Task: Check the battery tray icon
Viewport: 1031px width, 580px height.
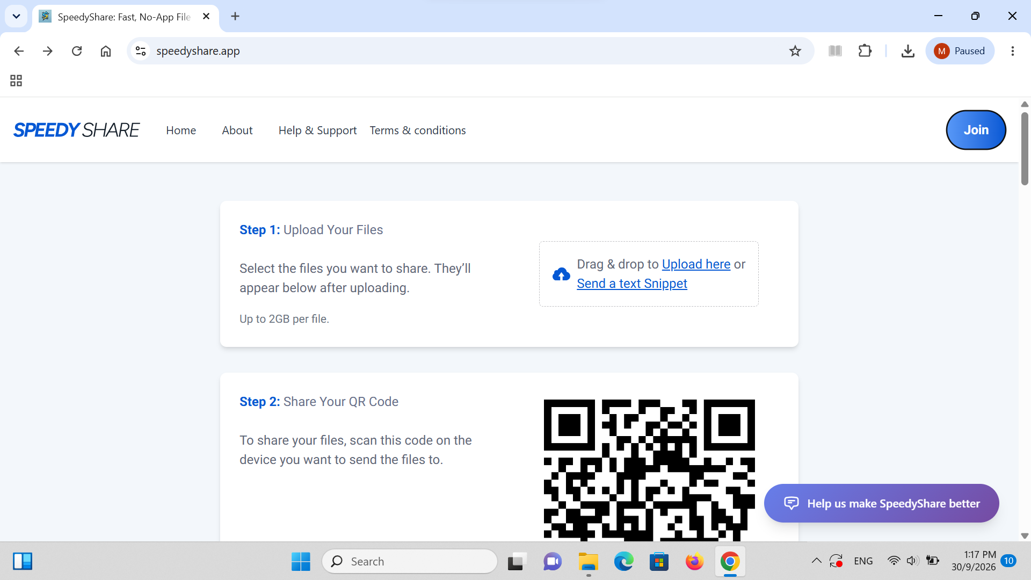Action: point(933,561)
